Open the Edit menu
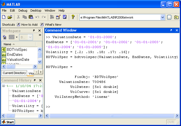Screen dimensions: 181x126 [x=12, y=11]
